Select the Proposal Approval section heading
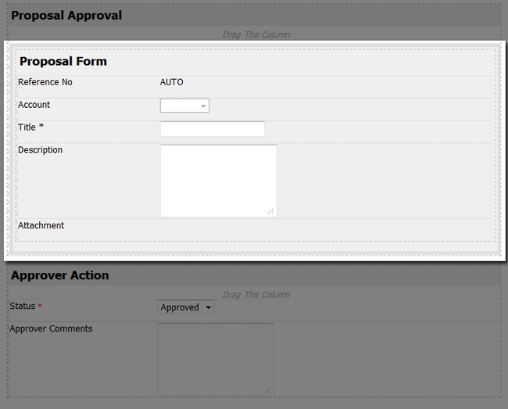The height and width of the screenshot is (409, 508). [x=66, y=15]
